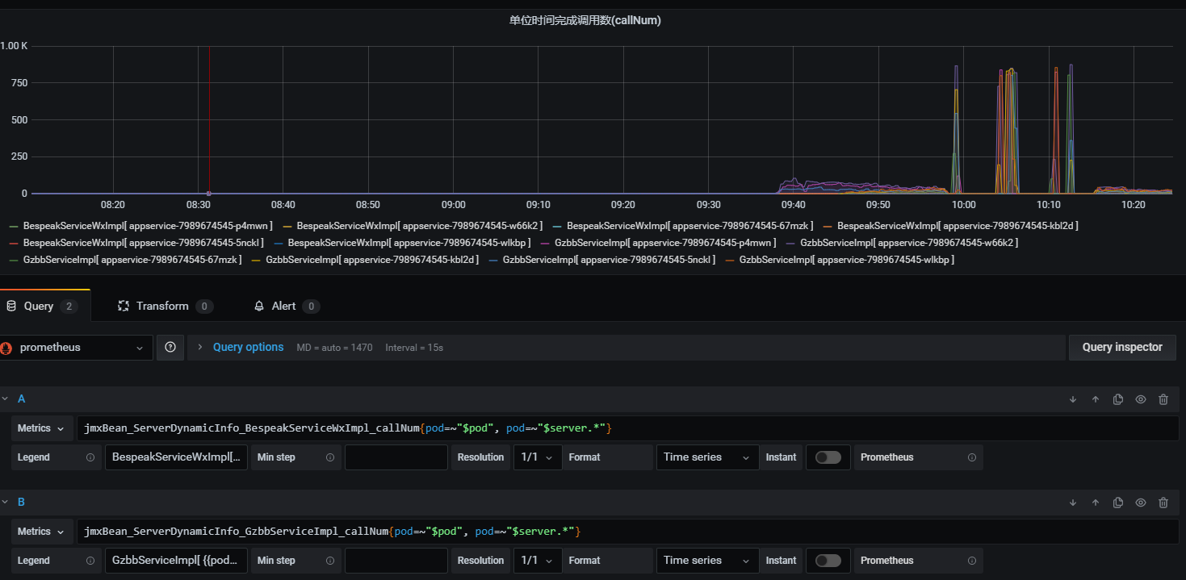Click query B PromQL expression field
This screenshot has height=580, width=1186.
628,532
